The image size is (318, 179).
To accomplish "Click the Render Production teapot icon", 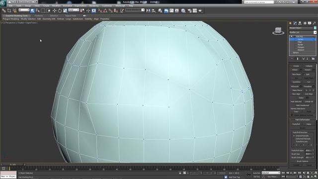I will pos(200,10).
